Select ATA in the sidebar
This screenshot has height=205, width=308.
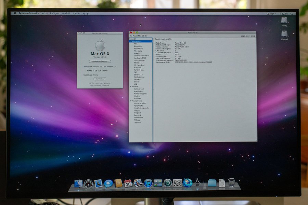pyautogui.click(x=136, y=44)
